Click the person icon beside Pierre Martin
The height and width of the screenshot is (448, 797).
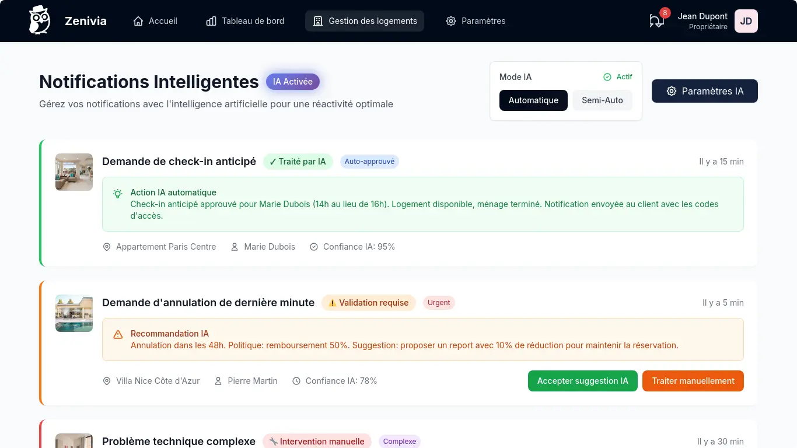coord(218,381)
